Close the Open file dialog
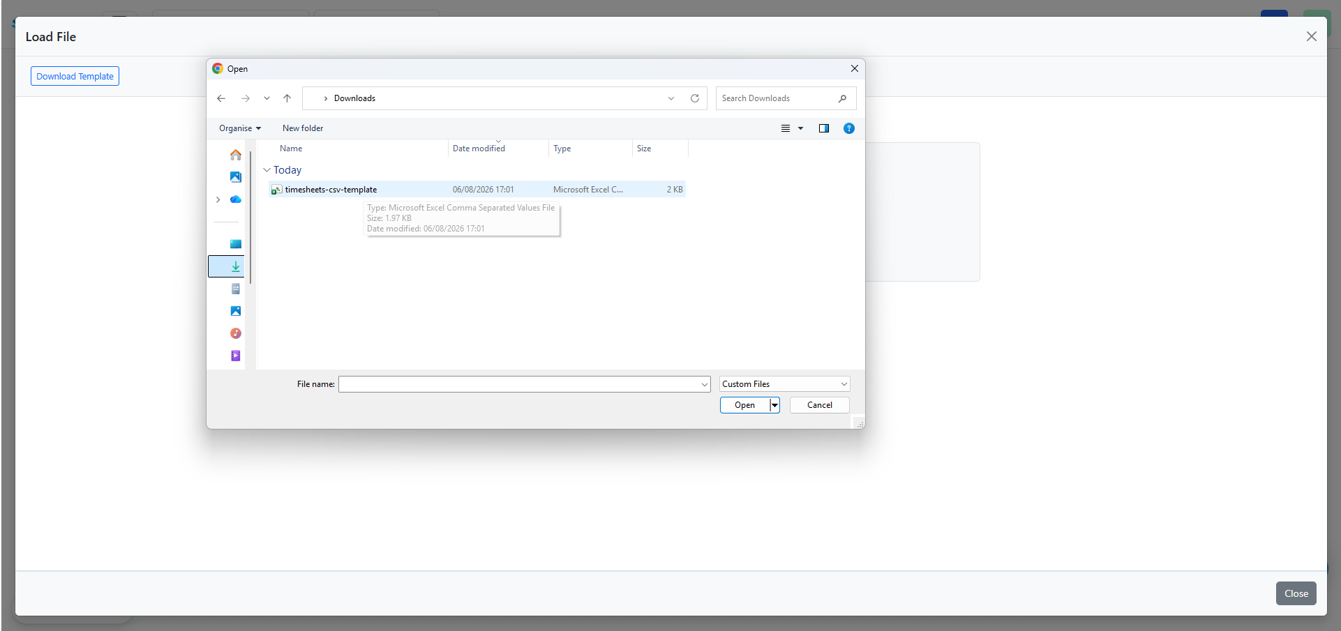 (855, 68)
